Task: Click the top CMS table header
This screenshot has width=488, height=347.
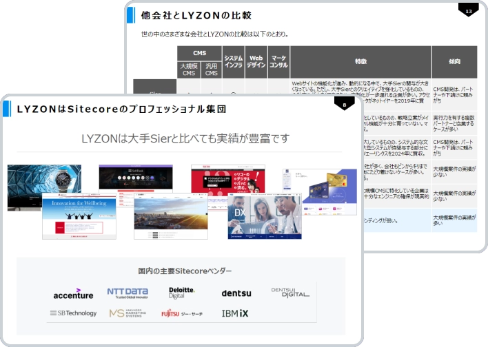Action: (x=199, y=53)
